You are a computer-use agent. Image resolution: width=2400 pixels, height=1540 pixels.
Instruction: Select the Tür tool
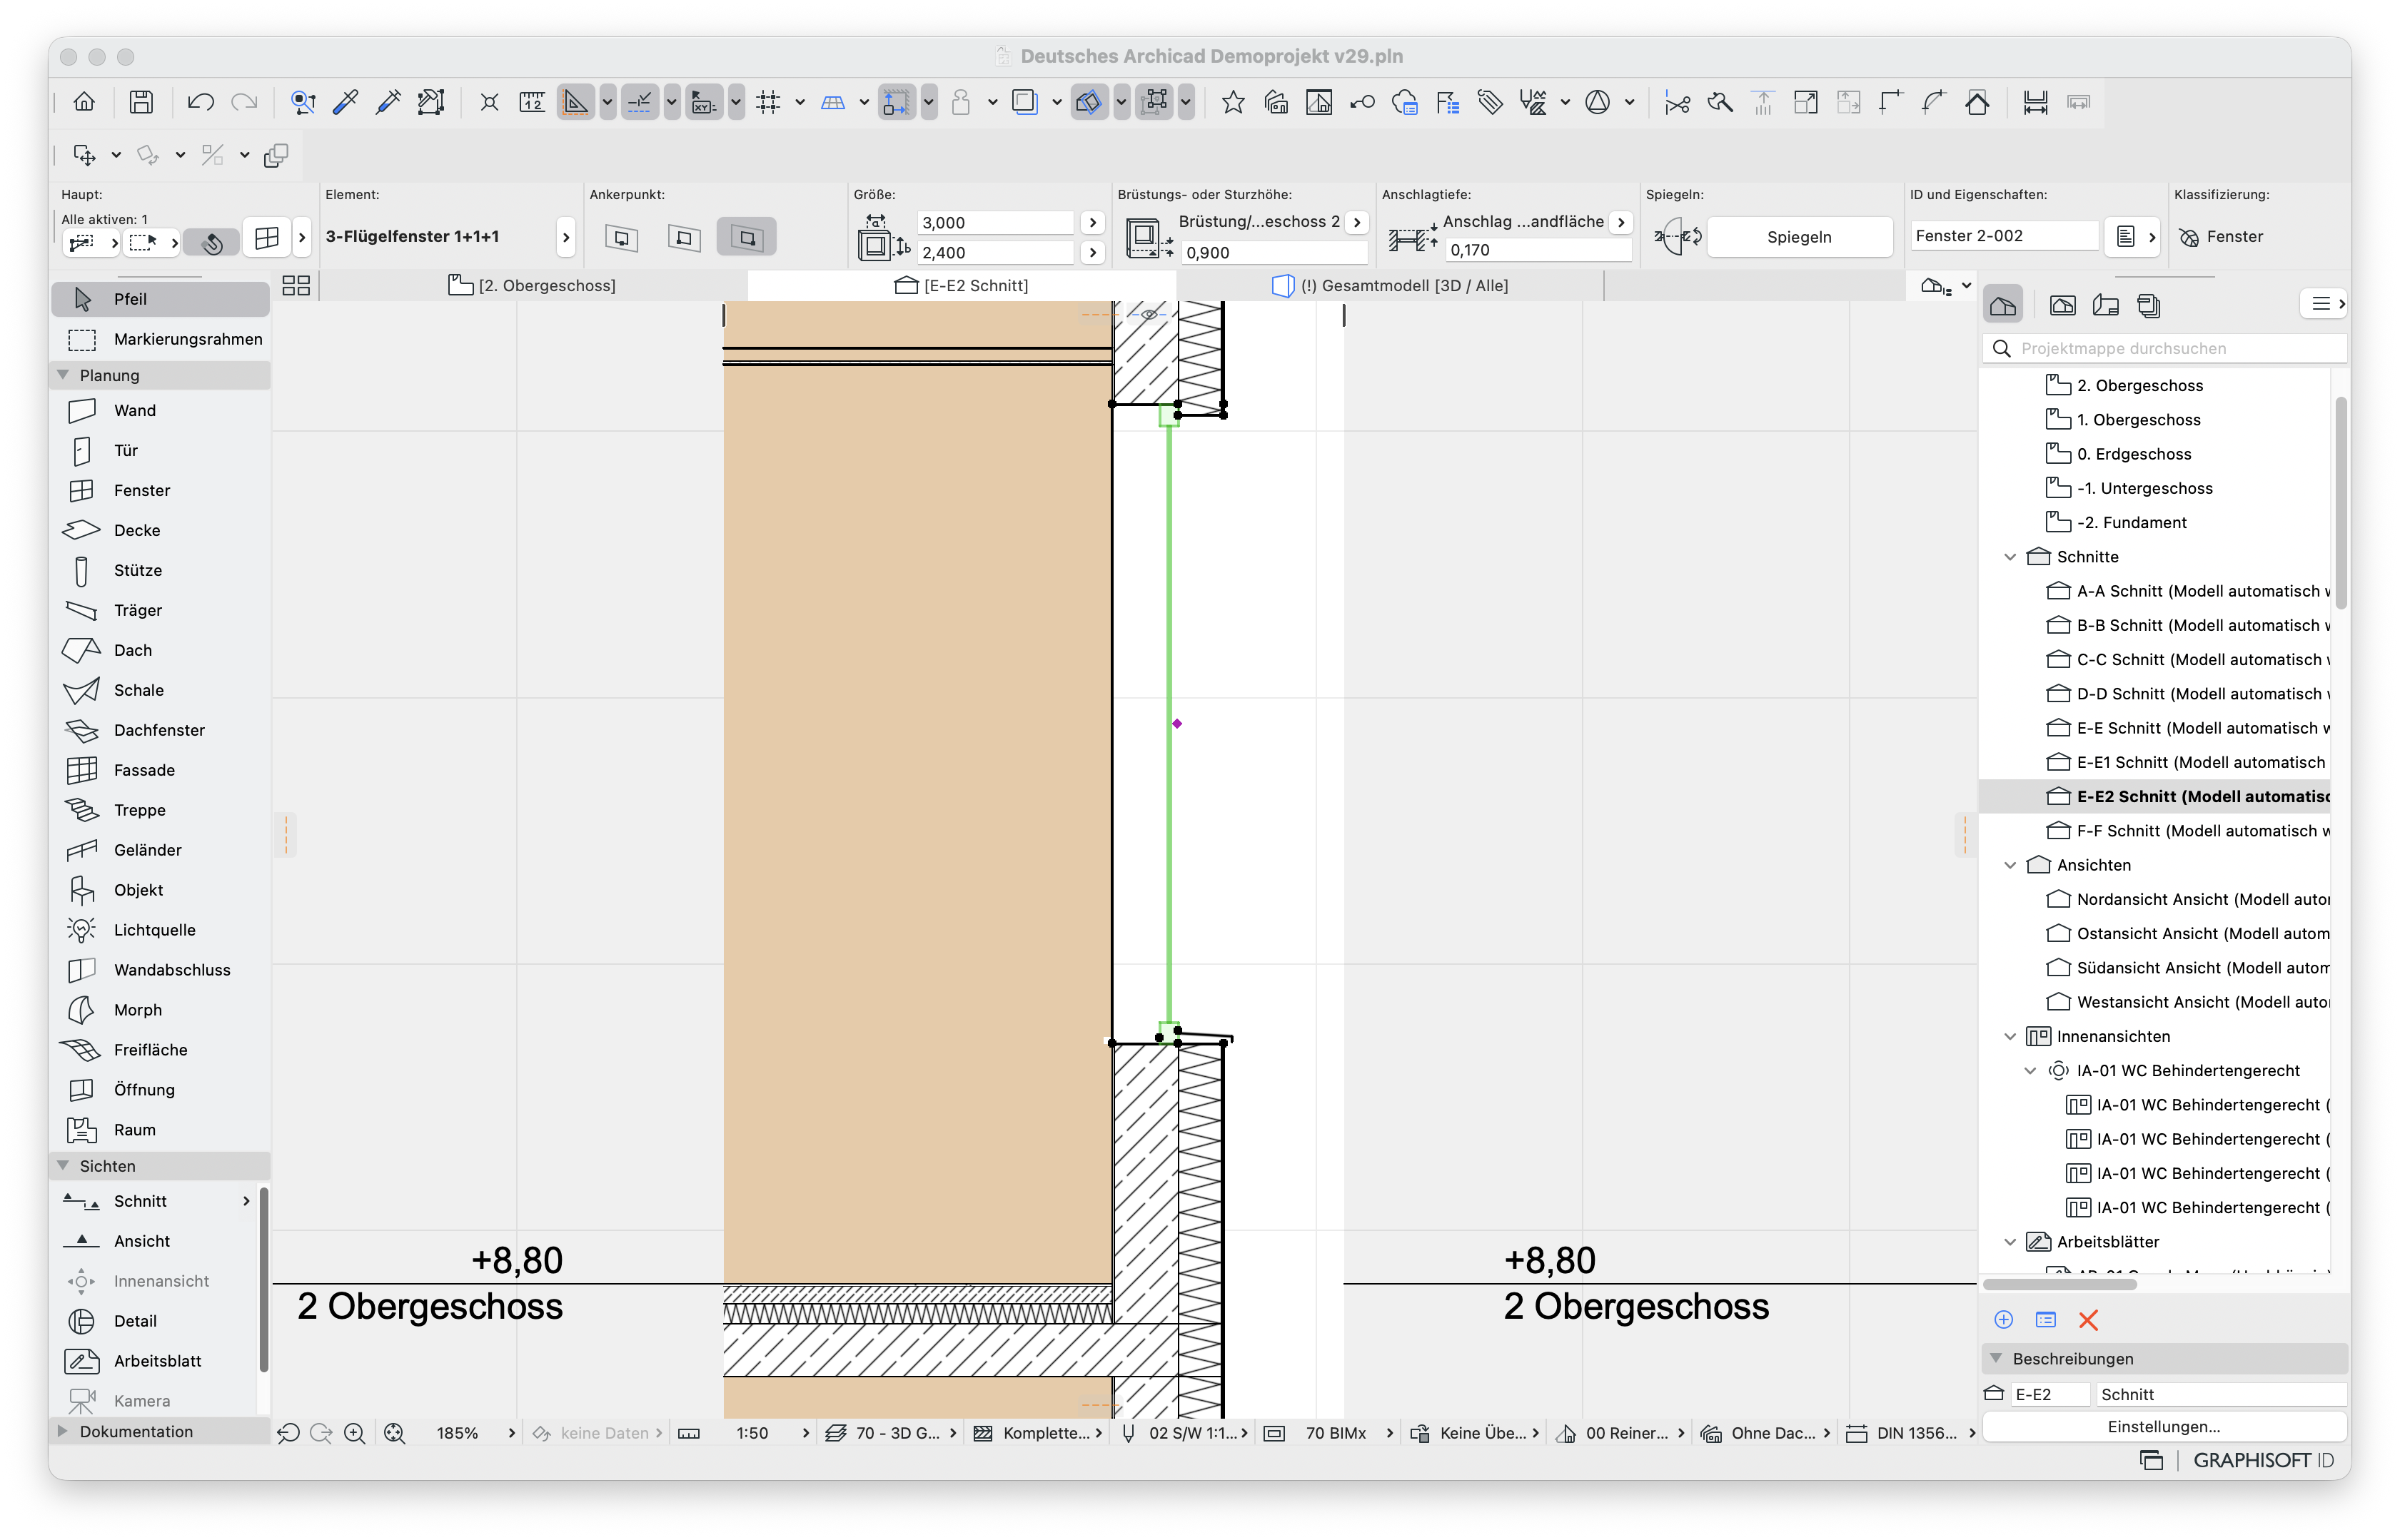click(160, 450)
